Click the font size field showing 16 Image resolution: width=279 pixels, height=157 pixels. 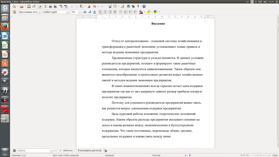pyautogui.click(x=75, y=12)
